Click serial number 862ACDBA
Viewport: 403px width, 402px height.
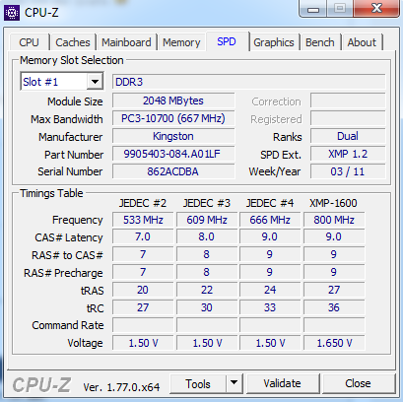(x=173, y=171)
